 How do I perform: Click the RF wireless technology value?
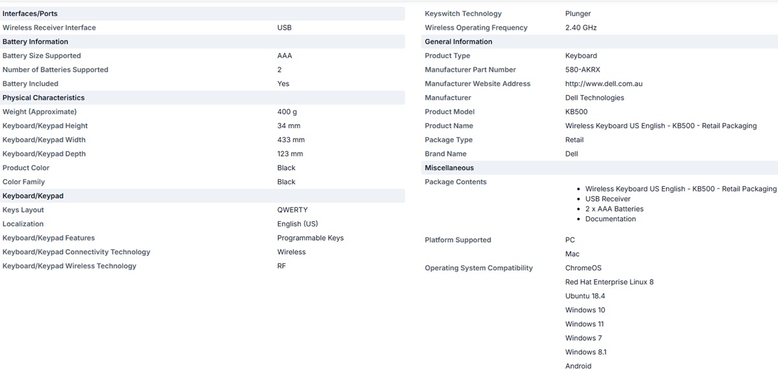281,267
